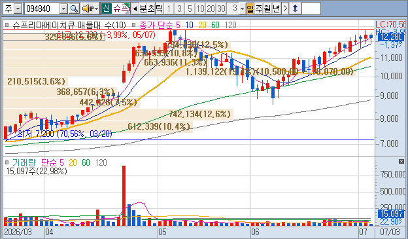Expand the period value 3 dropdown arrow

242,9
